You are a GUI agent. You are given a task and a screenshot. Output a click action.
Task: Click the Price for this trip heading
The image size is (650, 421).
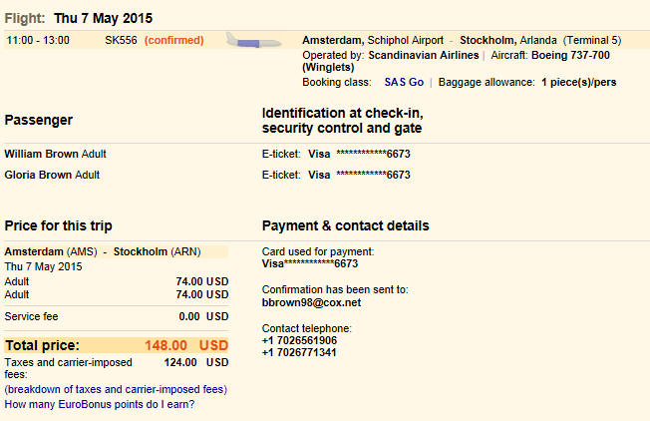click(x=59, y=226)
